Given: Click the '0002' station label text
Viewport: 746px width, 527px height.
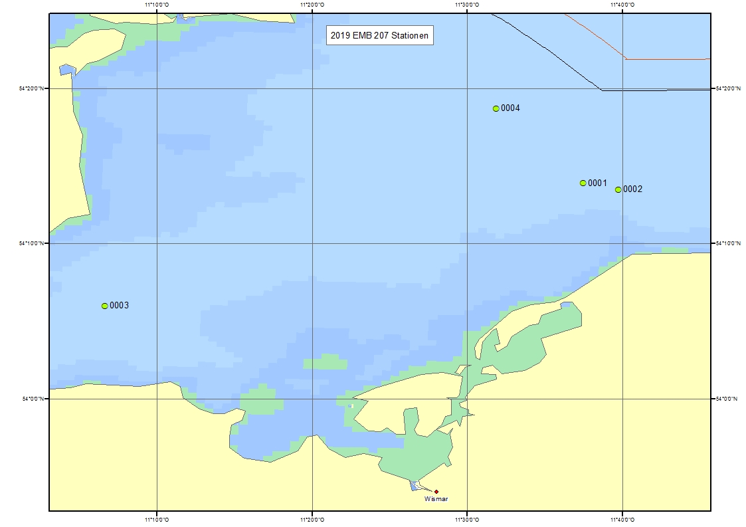Looking at the screenshot, I should point(632,189).
